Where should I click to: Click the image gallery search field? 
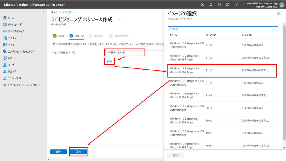coord(223,29)
